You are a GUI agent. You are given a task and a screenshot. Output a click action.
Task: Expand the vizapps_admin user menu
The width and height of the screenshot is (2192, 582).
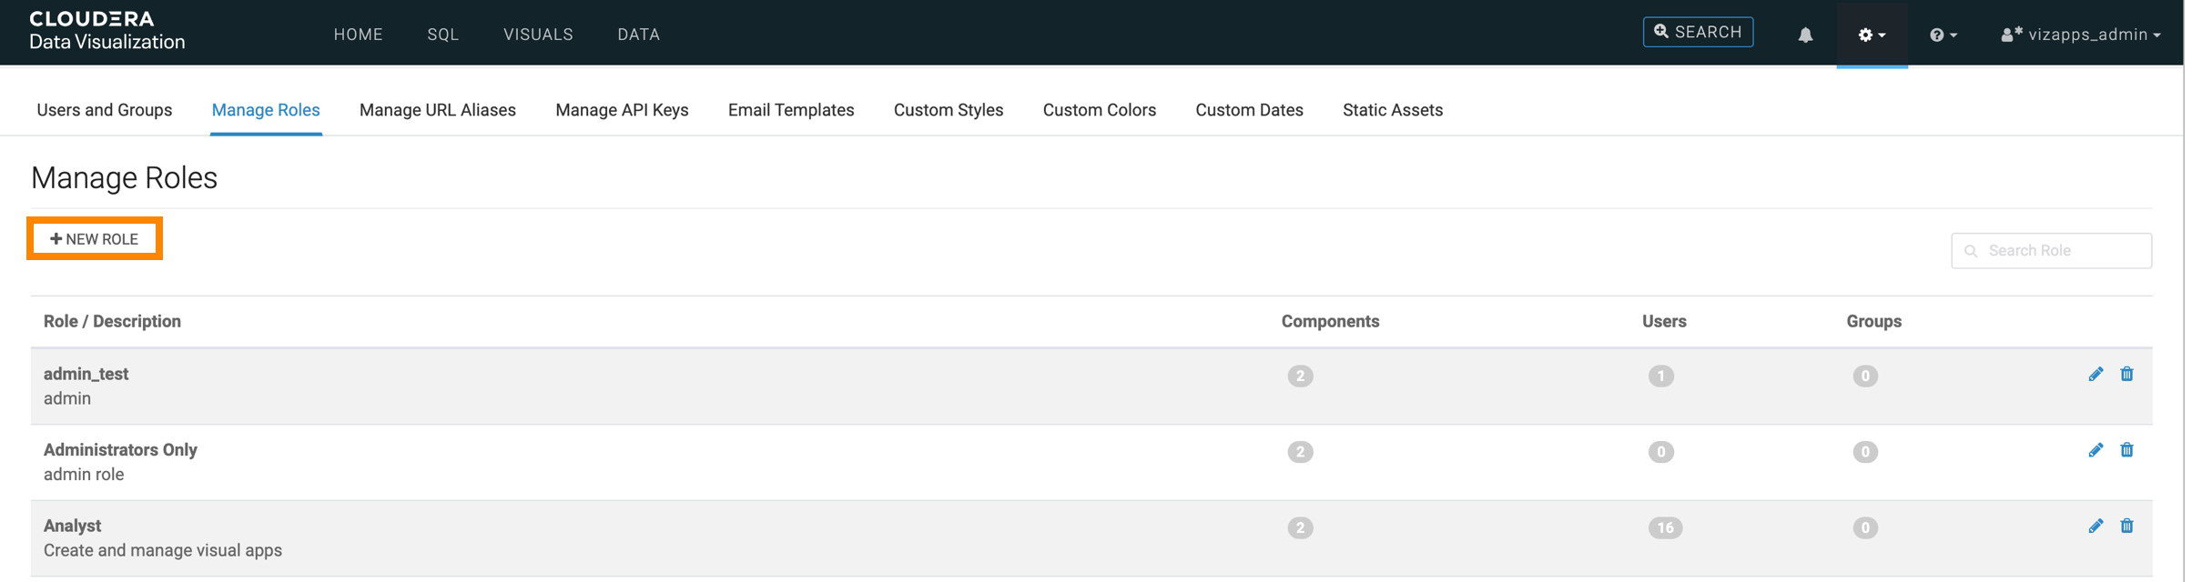[2081, 35]
